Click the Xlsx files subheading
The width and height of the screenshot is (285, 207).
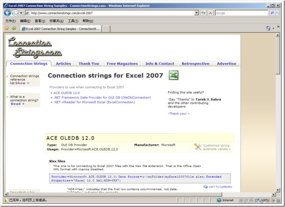pos(57,161)
